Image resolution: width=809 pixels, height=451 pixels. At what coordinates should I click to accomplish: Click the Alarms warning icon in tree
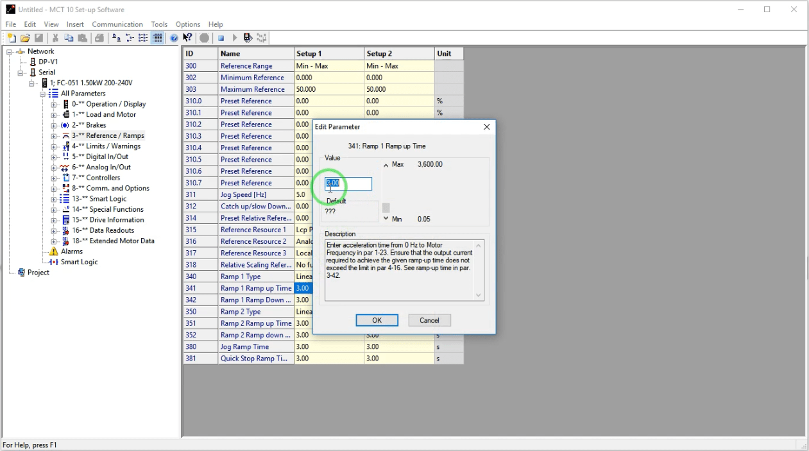[54, 251]
